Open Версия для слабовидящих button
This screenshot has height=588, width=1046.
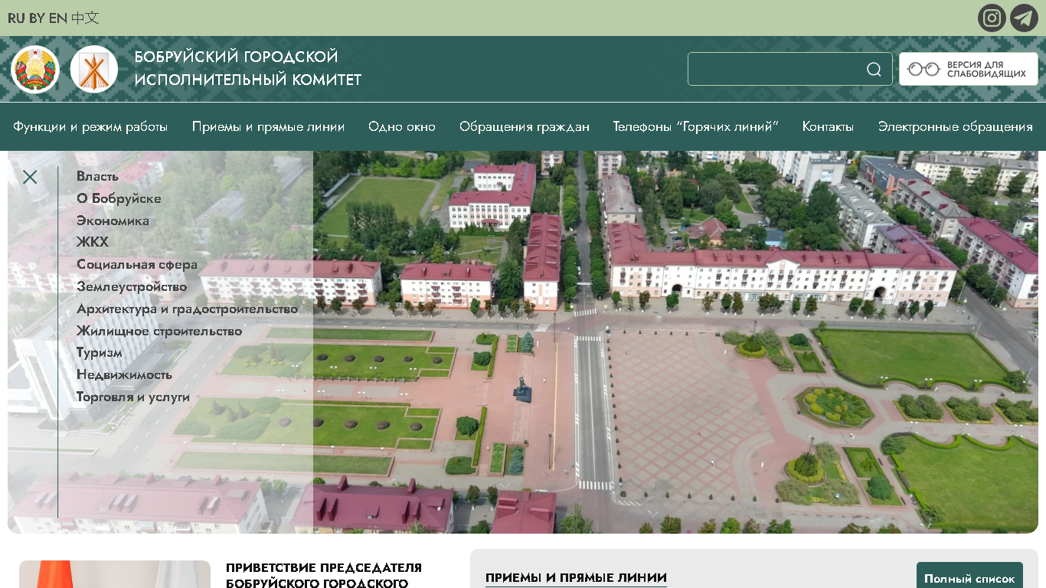tap(969, 69)
